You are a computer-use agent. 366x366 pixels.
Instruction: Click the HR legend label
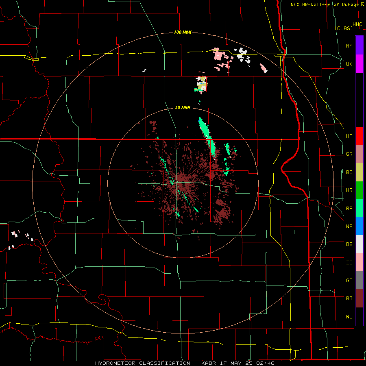(349, 190)
